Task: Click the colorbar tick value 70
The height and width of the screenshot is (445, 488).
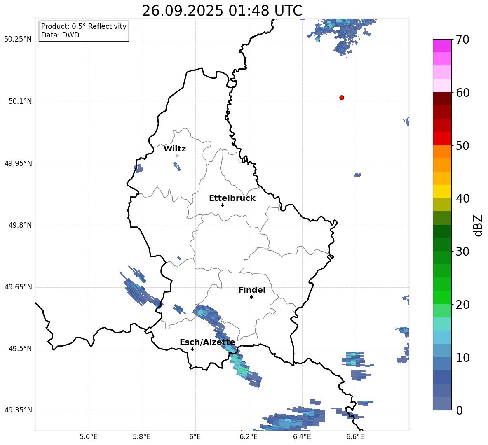Action: tap(462, 40)
